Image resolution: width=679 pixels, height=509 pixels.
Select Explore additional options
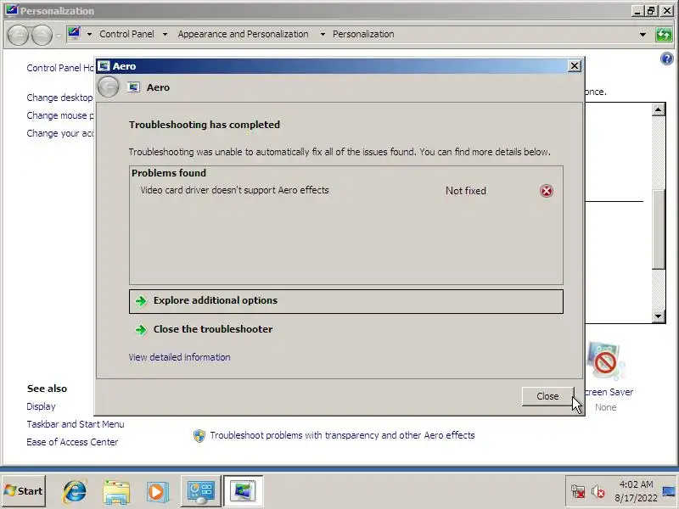click(x=346, y=301)
